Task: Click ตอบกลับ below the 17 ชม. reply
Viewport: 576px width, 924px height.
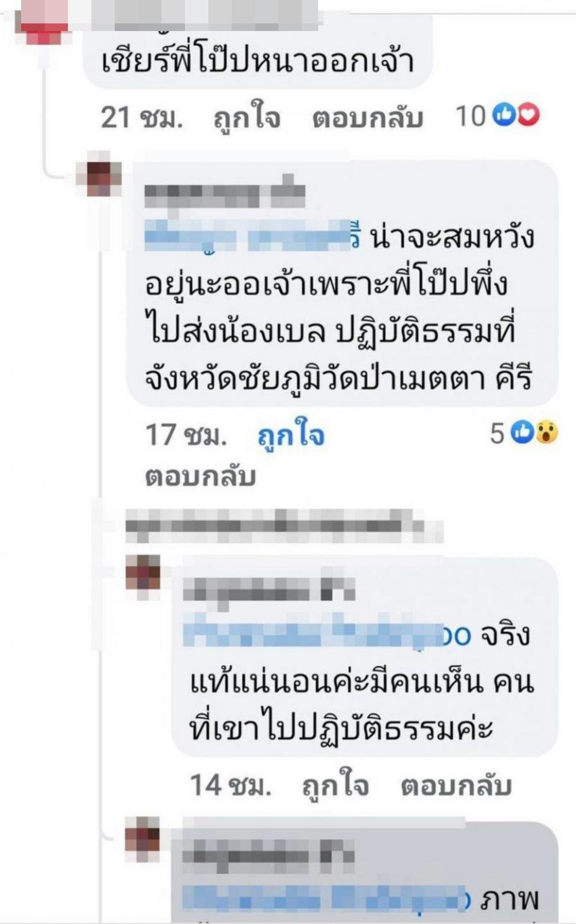Action: pos(200,477)
